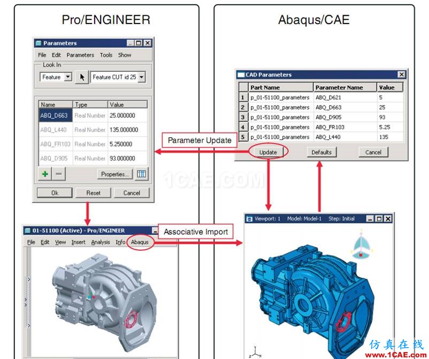Image resolution: width=429 pixels, height=359 pixels.
Task: Open the Feature type dropdown in Look In
Action: (68, 77)
